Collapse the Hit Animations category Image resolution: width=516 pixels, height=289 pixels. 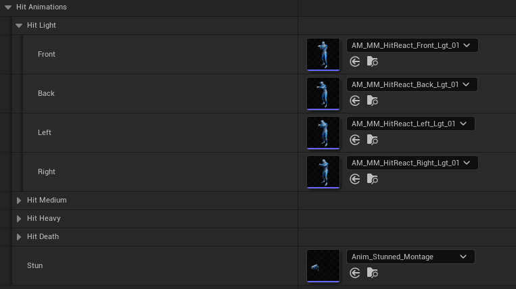(x=7, y=7)
